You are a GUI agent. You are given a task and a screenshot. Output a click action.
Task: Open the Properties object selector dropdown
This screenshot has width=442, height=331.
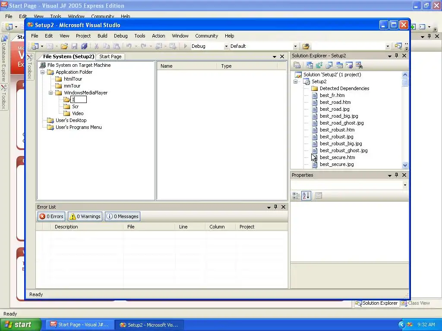coord(405,185)
